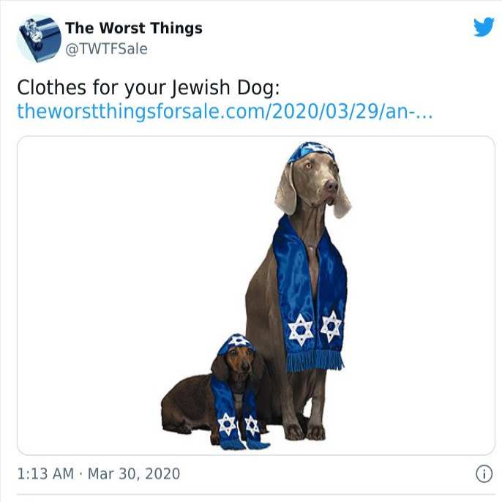Click the left Star of David on the big scarf
This screenshot has width=502, height=502.
pos(300,330)
